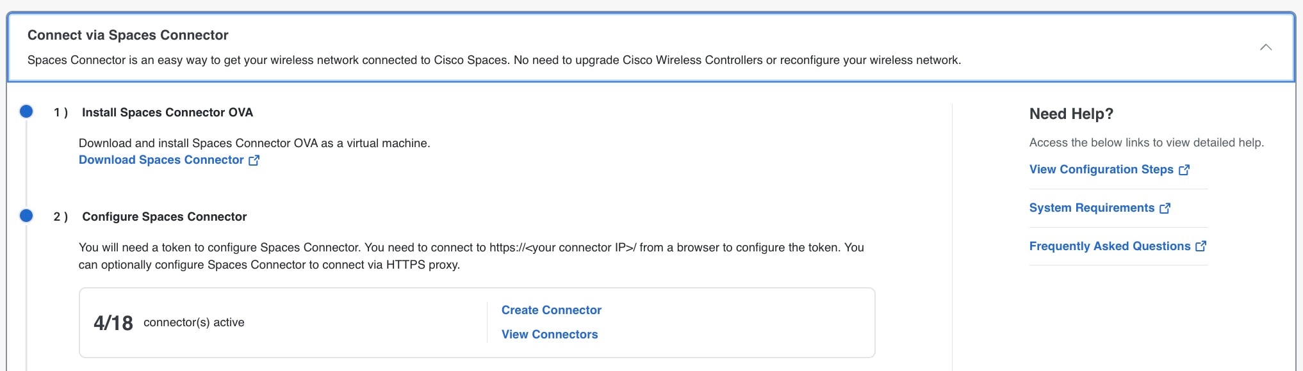Select the step 2 blue circle marker

click(x=26, y=216)
